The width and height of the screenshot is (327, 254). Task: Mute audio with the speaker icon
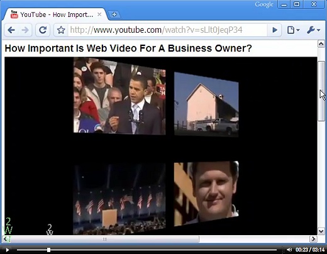(x=289, y=250)
